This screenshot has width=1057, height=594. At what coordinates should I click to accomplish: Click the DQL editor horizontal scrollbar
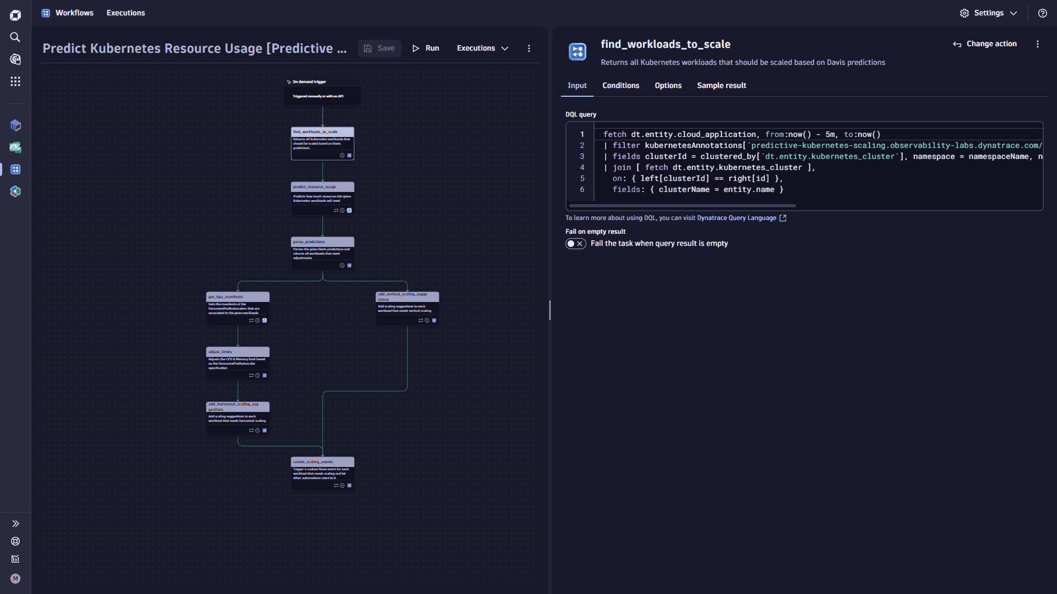[x=683, y=206]
